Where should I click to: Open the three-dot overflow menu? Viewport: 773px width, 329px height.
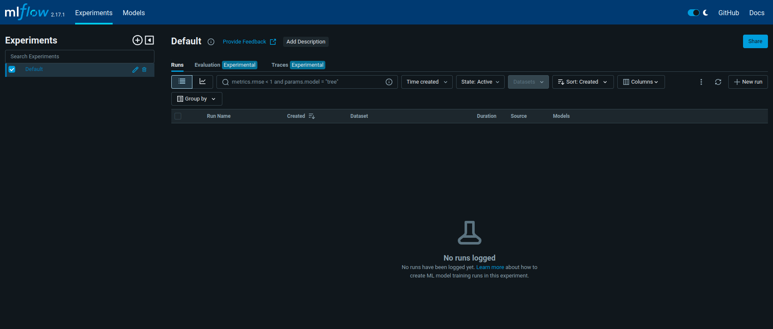(701, 82)
